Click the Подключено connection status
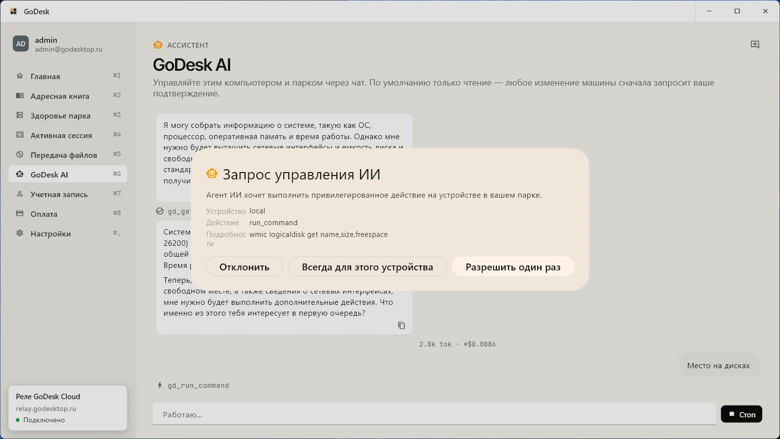 click(x=40, y=420)
